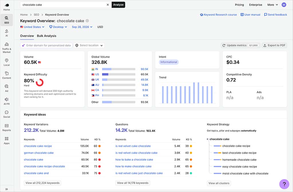Click View all 212,224 keywords button
The image size is (293, 192).
click(x=42, y=183)
